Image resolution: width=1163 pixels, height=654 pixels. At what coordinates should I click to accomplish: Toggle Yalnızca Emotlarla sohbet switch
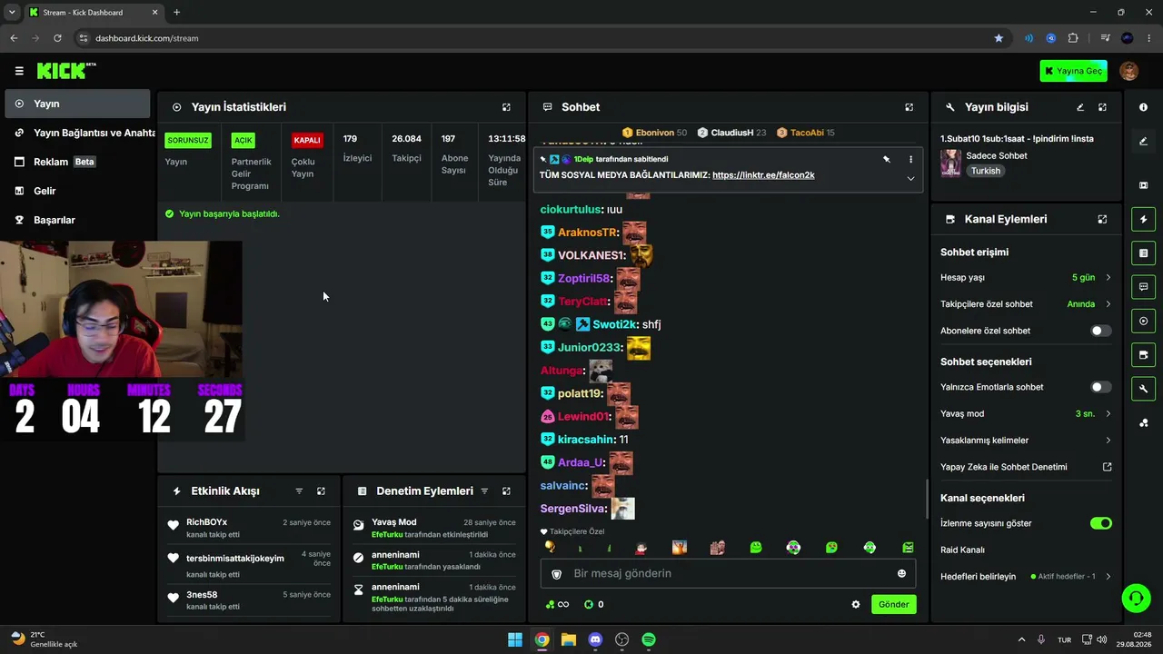1100,387
